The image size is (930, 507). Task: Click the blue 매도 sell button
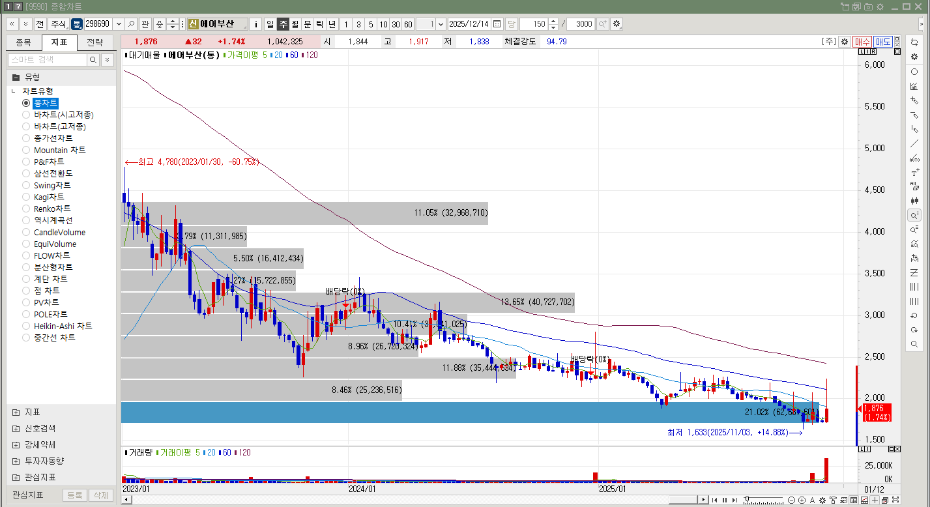[x=883, y=42]
